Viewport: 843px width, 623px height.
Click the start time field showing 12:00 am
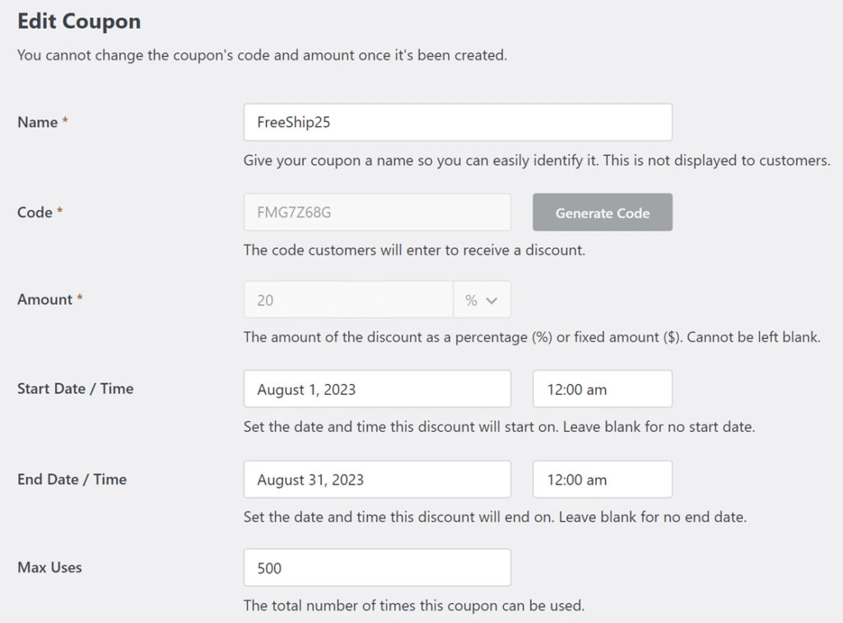[x=602, y=388]
